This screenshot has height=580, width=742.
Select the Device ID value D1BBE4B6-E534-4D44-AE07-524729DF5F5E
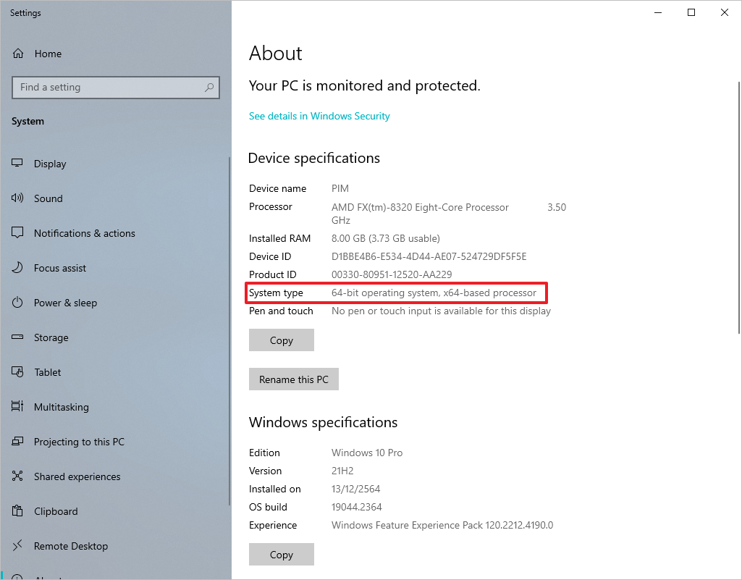[429, 256]
